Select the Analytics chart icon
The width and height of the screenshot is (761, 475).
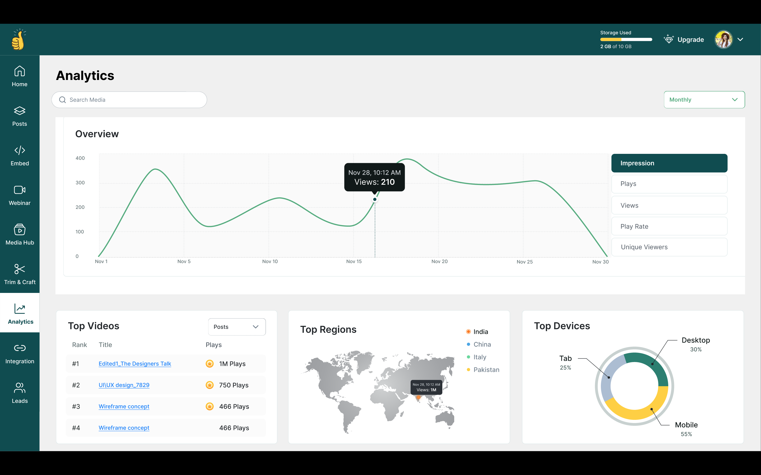pos(20,308)
